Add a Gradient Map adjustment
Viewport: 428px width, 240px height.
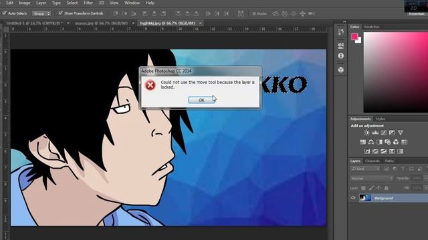(x=401, y=151)
